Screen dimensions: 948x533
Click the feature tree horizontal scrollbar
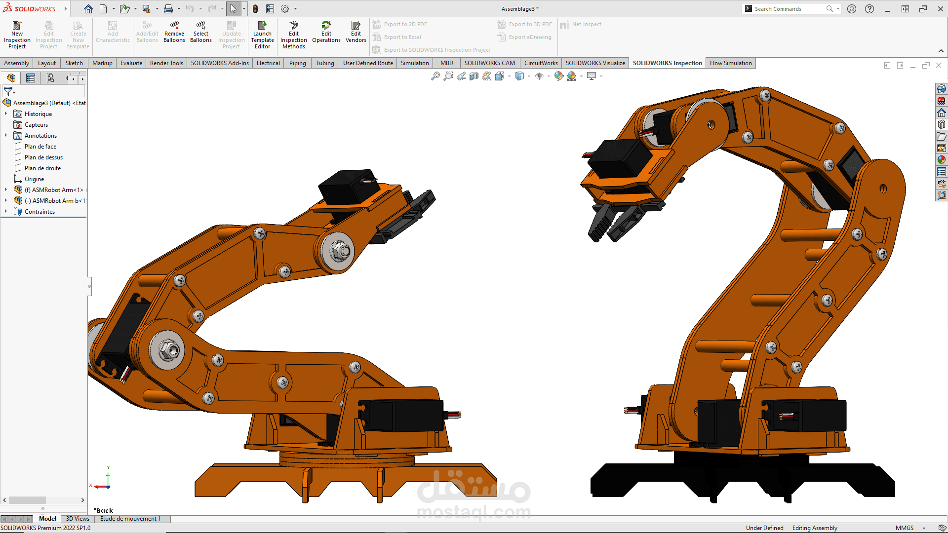point(28,500)
